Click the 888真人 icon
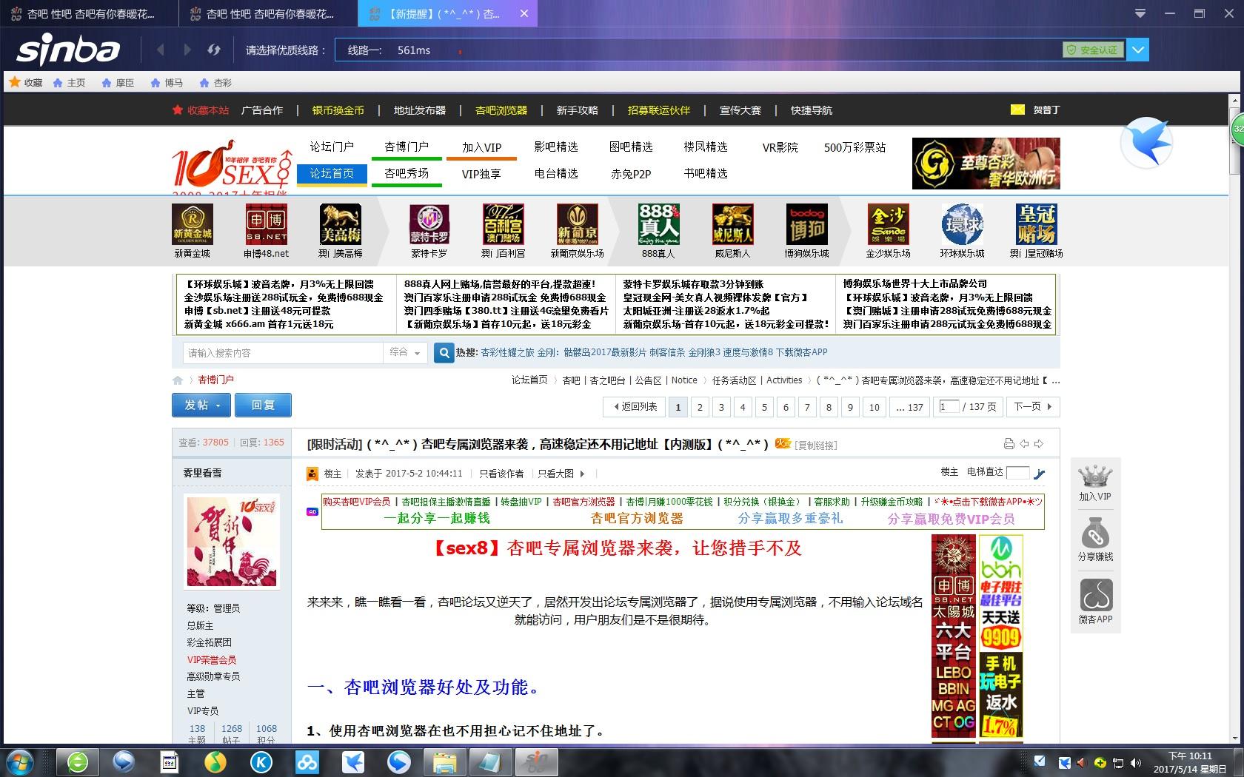The image size is (1244, 777). coord(659,224)
